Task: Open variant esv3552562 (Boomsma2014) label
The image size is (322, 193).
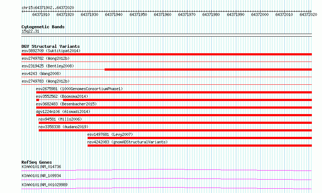Action: [x=62, y=96]
